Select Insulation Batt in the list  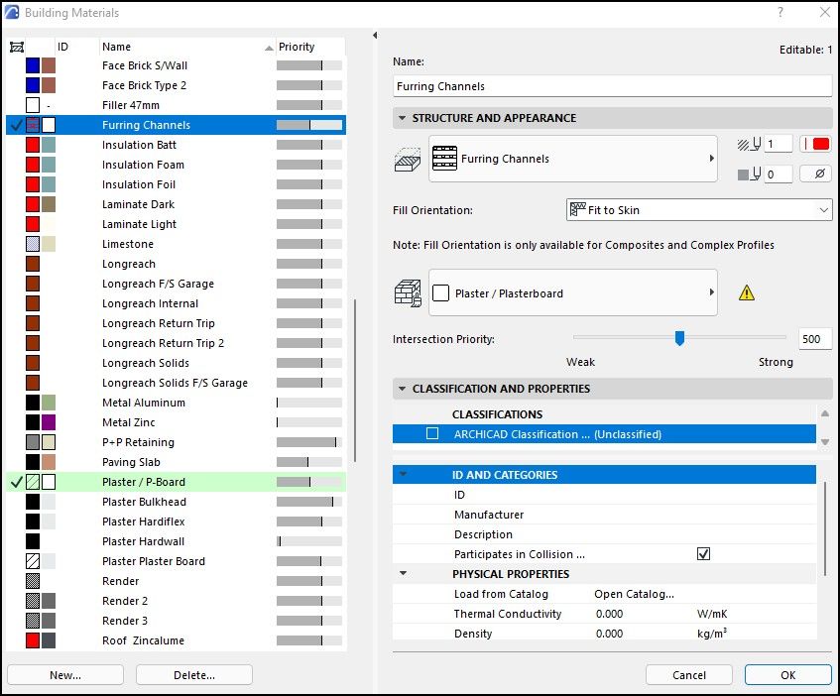pyautogui.click(x=177, y=145)
